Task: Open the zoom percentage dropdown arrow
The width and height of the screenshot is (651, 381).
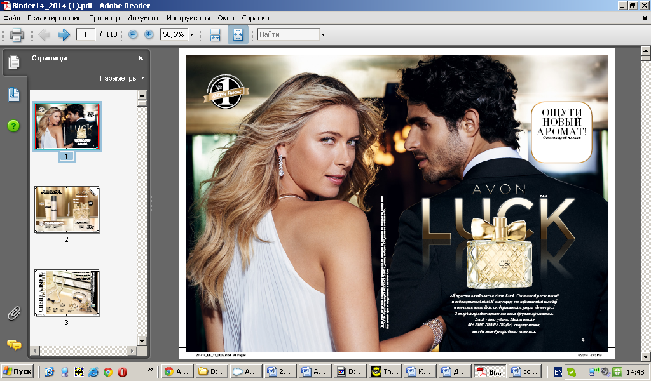Action: click(192, 34)
